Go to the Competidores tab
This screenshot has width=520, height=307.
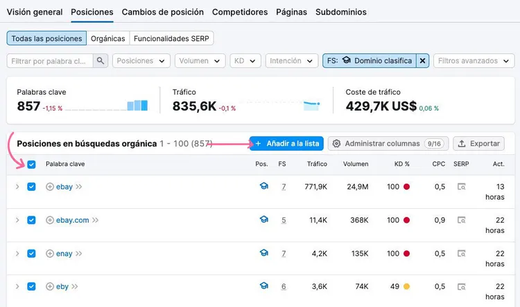click(x=240, y=12)
